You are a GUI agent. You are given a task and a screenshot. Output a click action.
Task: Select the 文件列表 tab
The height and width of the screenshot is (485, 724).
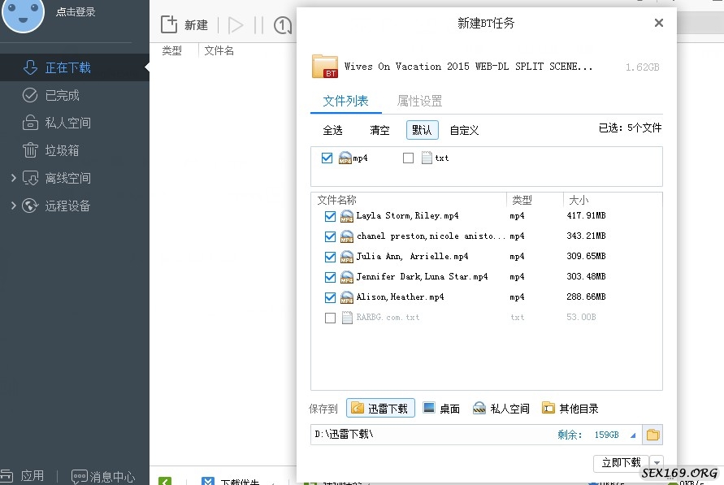[345, 101]
